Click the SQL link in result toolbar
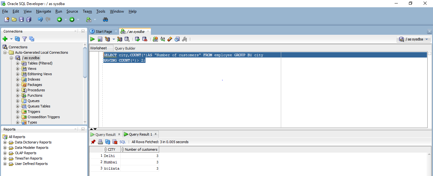 click(123, 142)
